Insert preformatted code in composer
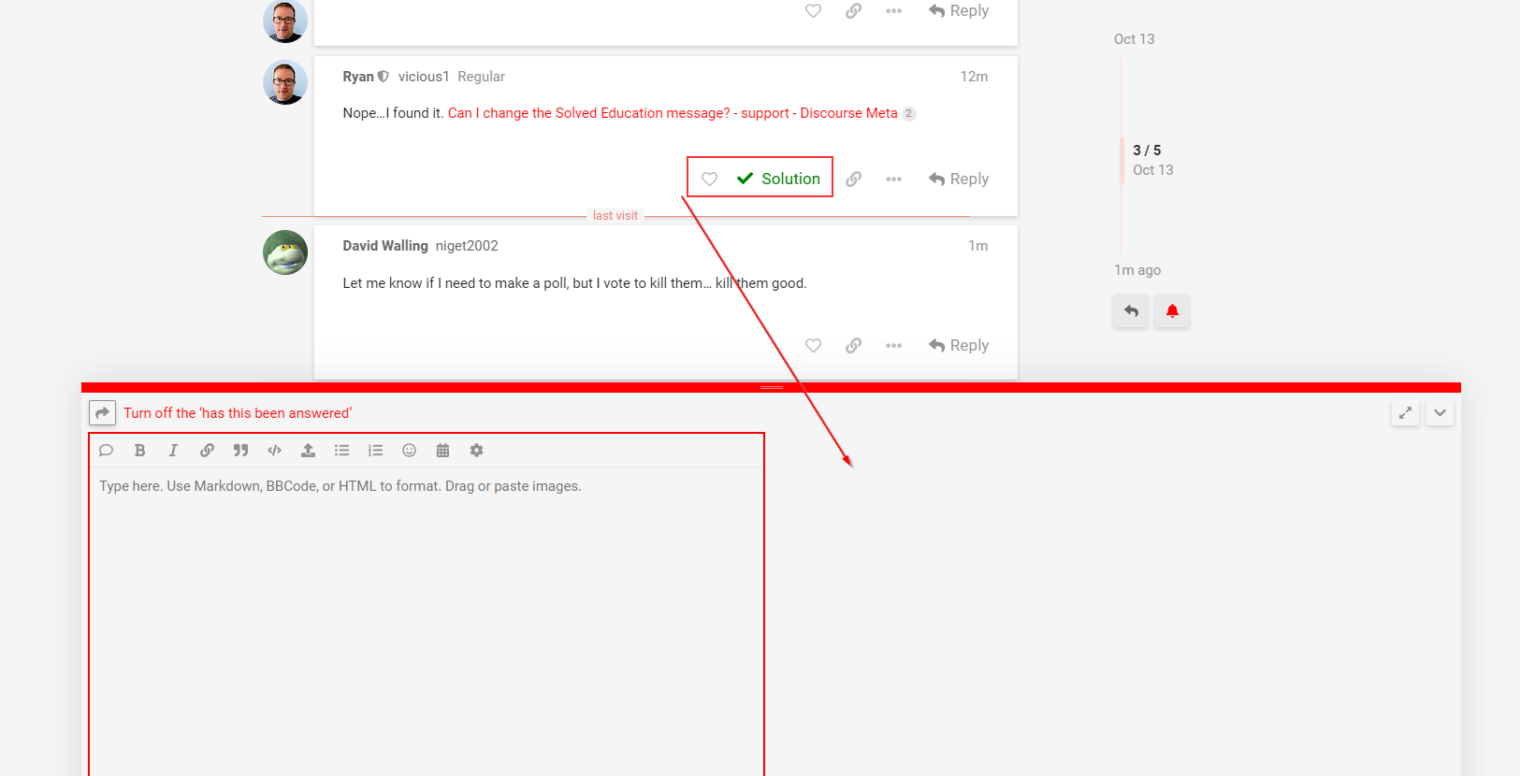 coord(274,451)
